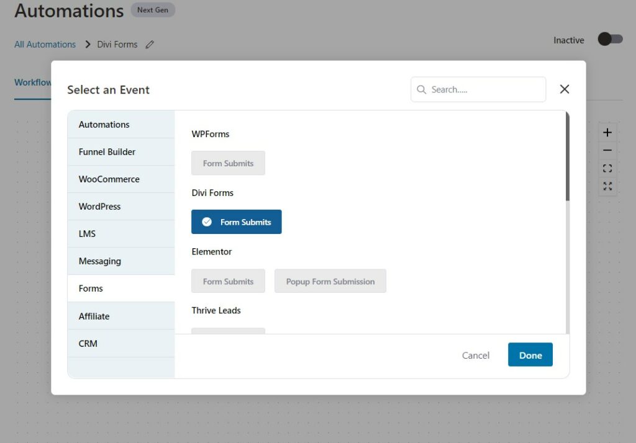Open the Affiliate category
The image size is (636, 443).
coord(121,316)
